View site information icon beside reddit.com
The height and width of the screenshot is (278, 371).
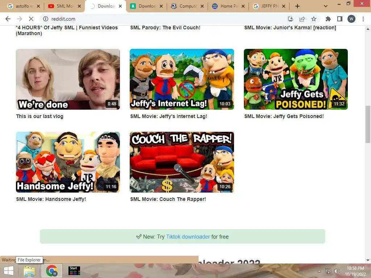[46, 19]
